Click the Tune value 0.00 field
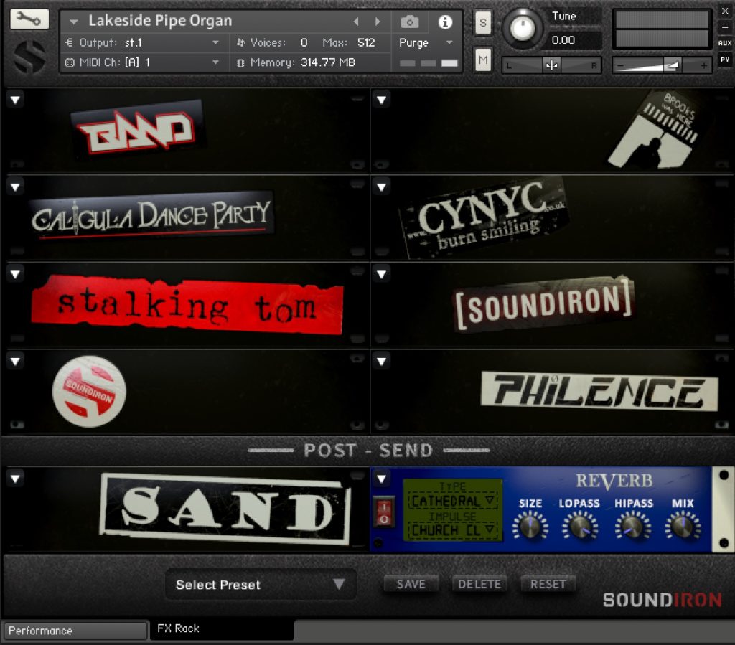Image resolution: width=735 pixels, height=645 pixels. [x=575, y=40]
